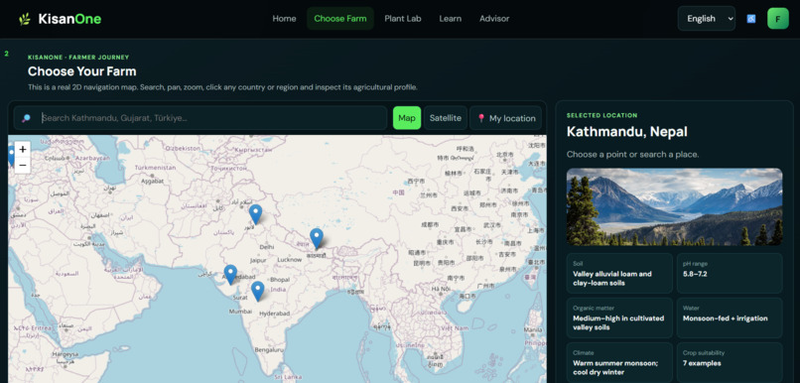Go to the Home page

[x=284, y=19]
